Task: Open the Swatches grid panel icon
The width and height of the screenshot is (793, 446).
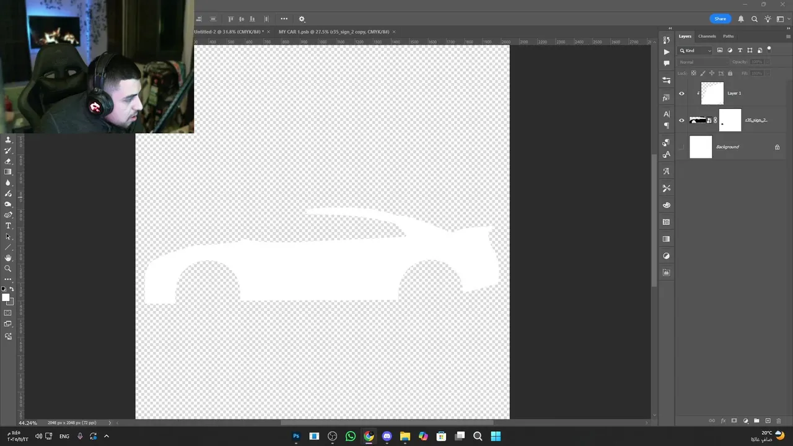Action: (667, 222)
